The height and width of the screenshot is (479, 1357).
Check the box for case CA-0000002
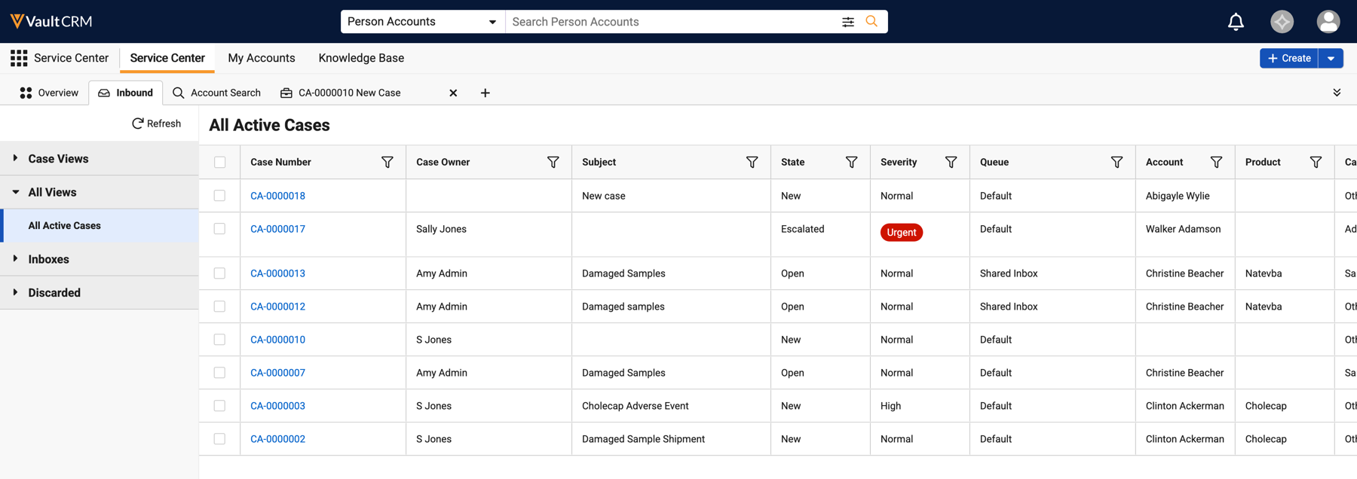pyautogui.click(x=219, y=439)
